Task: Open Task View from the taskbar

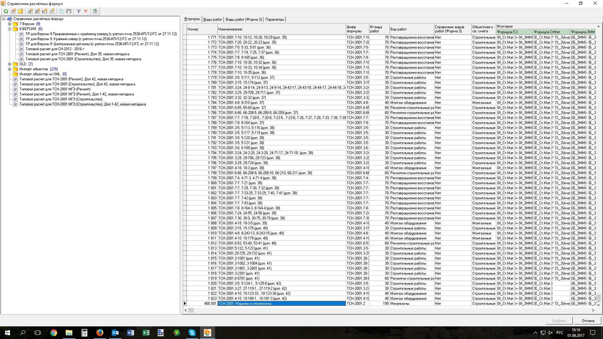Action: click(x=38, y=333)
